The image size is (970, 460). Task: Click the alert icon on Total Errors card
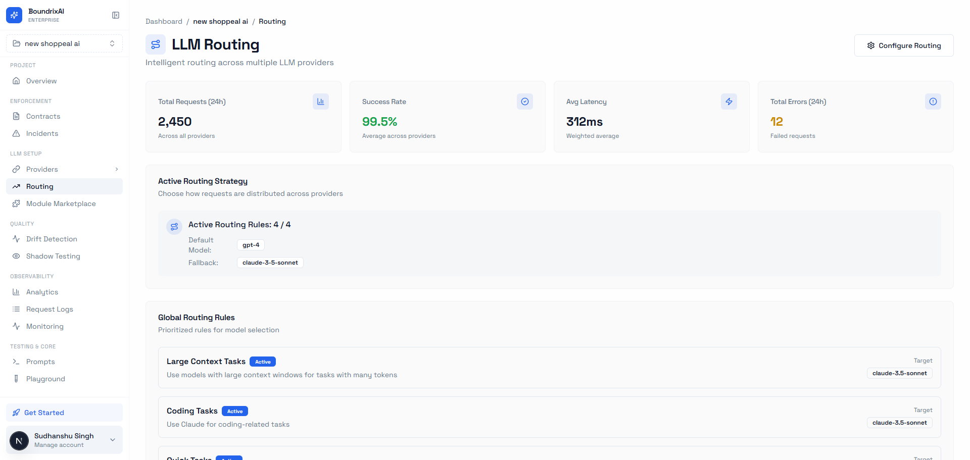tap(933, 101)
